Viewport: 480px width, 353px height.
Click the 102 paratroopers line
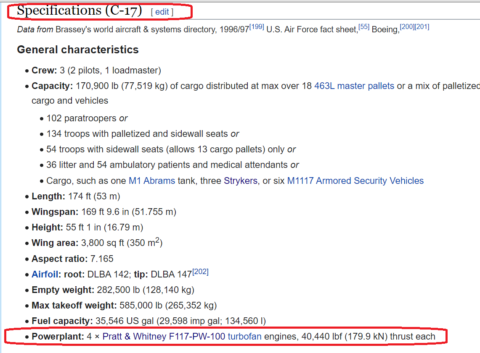(x=87, y=118)
